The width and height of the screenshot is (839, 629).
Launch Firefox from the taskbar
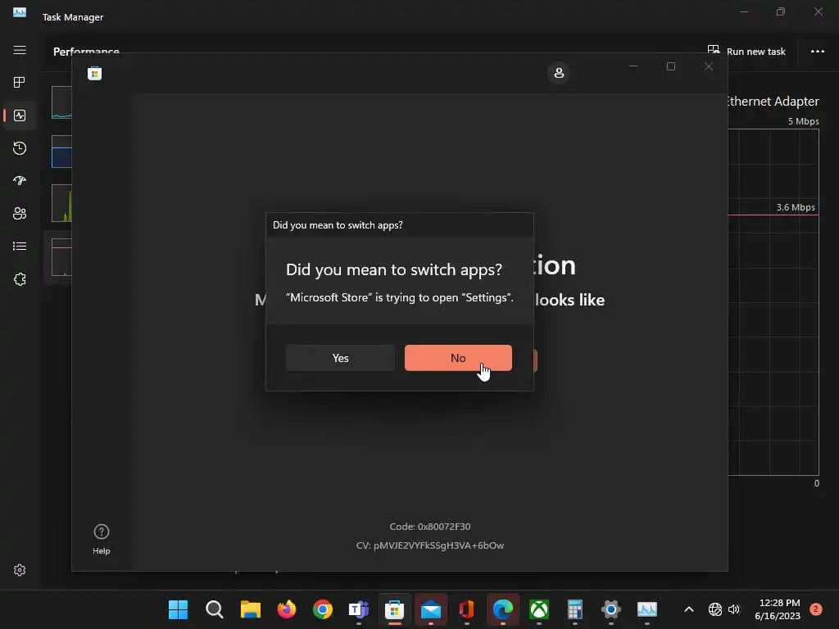point(286,609)
